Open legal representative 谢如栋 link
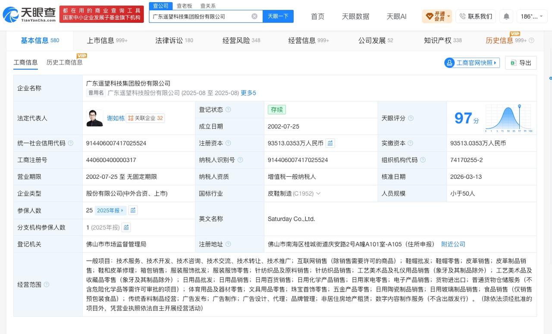The image size is (552, 334). point(116,118)
